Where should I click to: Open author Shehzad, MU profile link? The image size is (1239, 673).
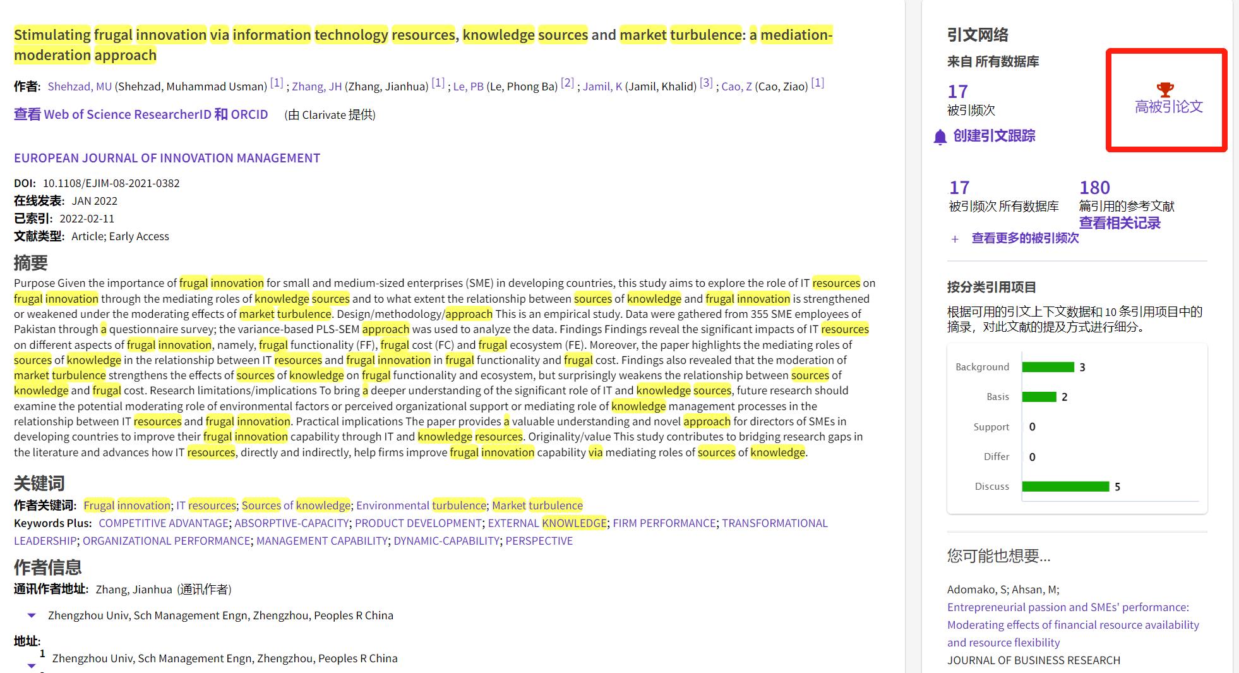pyautogui.click(x=80, y=87)
